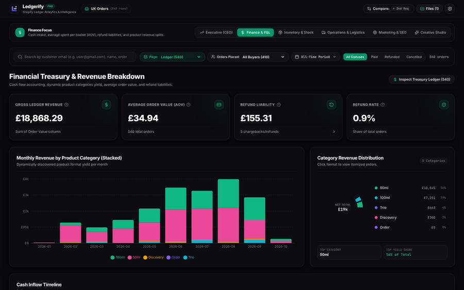Click the 2026-09 stacked revenue bar
Viewport: 464px width, 290px height.
point(255,220)
